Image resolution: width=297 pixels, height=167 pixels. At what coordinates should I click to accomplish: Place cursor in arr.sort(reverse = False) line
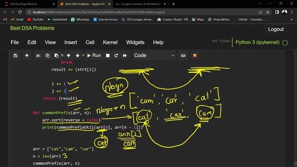[x=71, y=120]
